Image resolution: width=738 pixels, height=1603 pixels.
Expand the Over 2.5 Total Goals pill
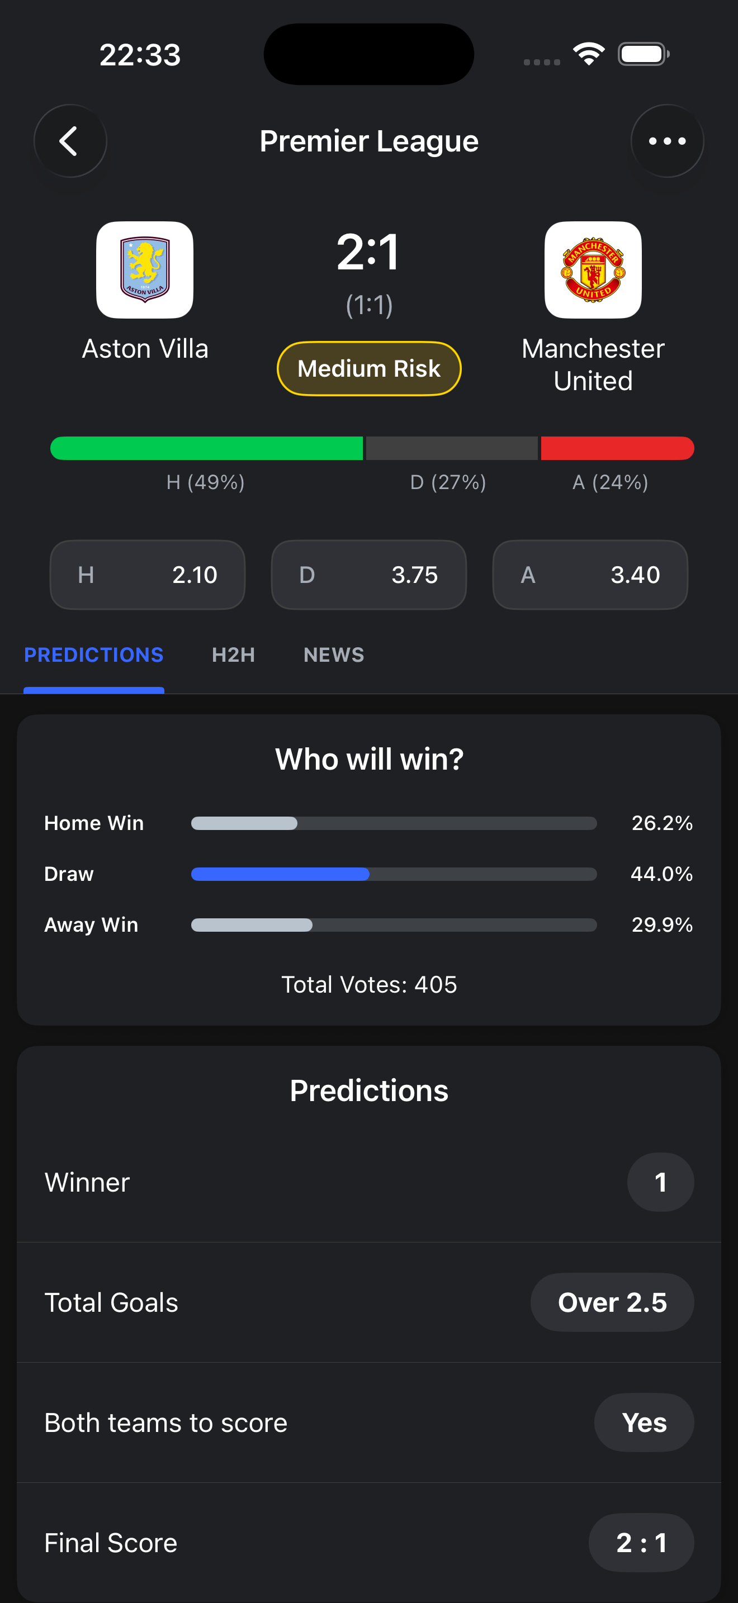point(612,1302)
